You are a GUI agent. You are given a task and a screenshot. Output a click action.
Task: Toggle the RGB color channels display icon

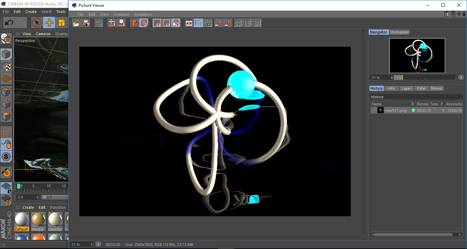[176, 23]
